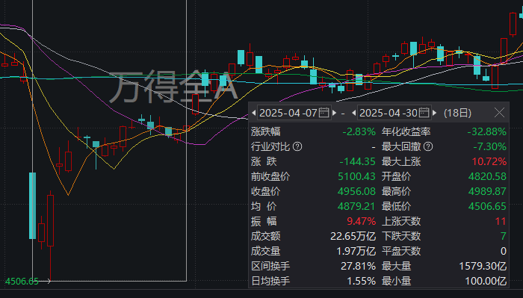Click the 平盘天数 value 0
The width and height of the screenshot is (523, 298).
tap(504, 251)
